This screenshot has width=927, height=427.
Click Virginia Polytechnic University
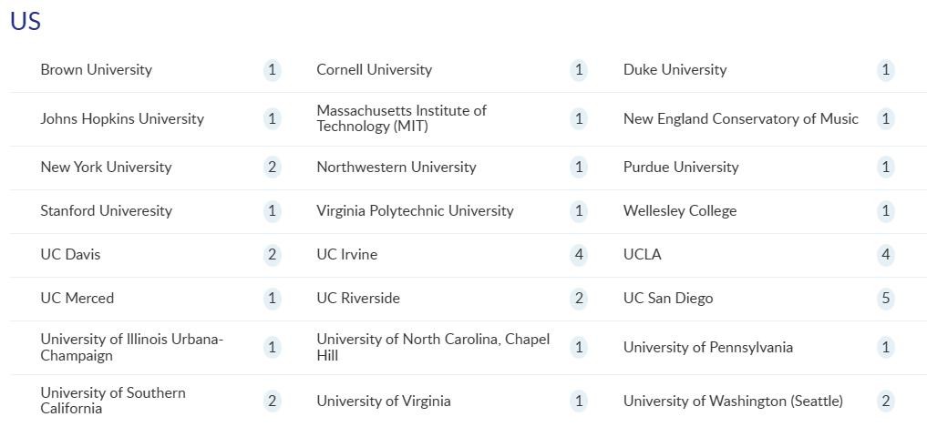point(415,211)
